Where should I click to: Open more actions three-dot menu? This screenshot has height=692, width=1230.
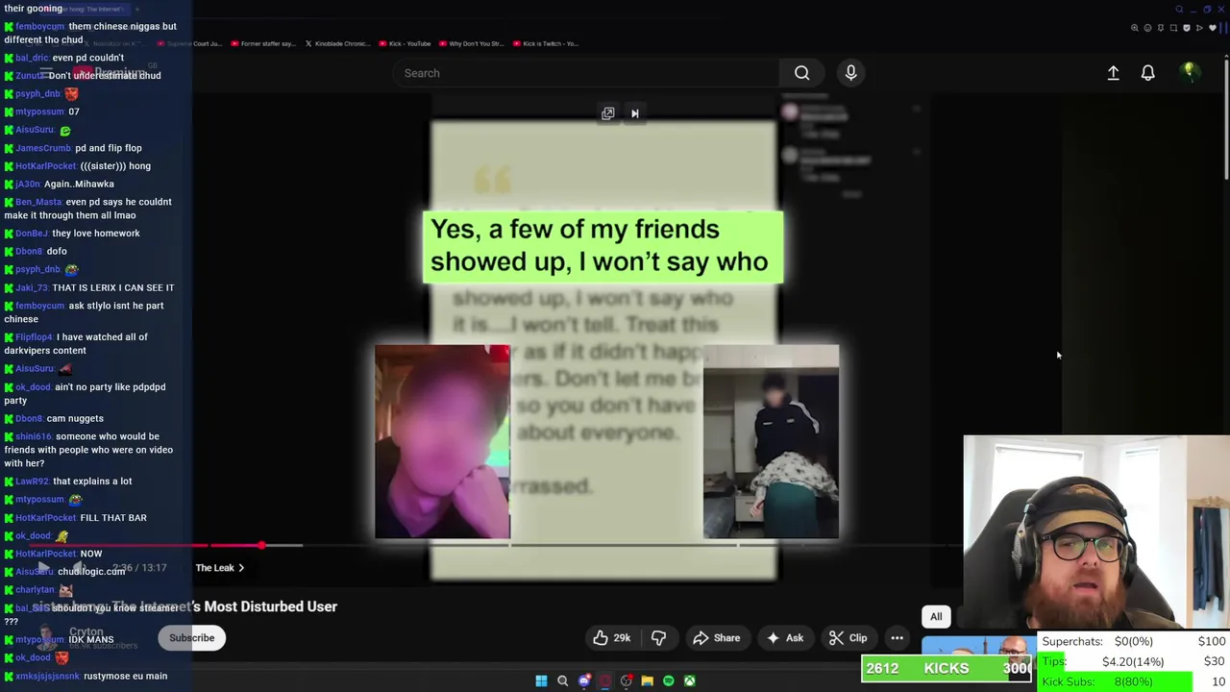[x=897, y=637]
